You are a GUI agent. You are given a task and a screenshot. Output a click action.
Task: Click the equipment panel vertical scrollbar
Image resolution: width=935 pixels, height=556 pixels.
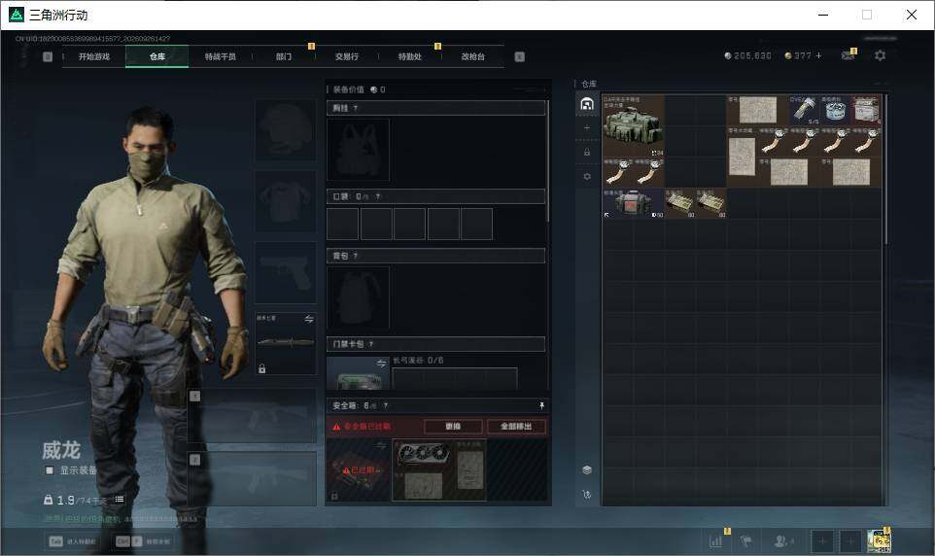(547, 161)
